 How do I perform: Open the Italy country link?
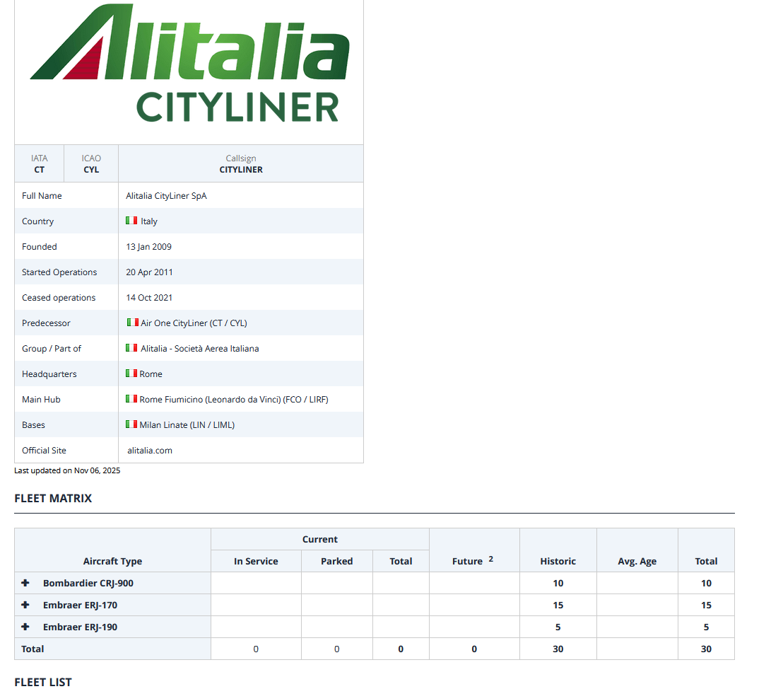coord(149,221)
